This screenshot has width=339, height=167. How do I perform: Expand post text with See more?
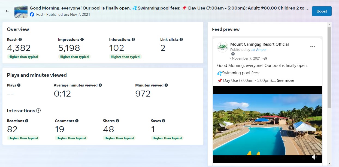click(x=285, y=81)
